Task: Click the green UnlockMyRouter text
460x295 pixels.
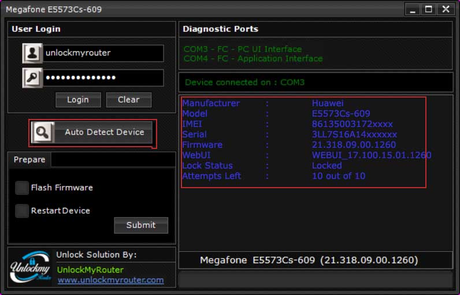Action: [90, 270]
